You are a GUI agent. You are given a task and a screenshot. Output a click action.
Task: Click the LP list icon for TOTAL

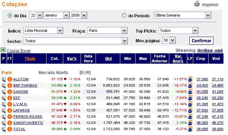point(190,129)
